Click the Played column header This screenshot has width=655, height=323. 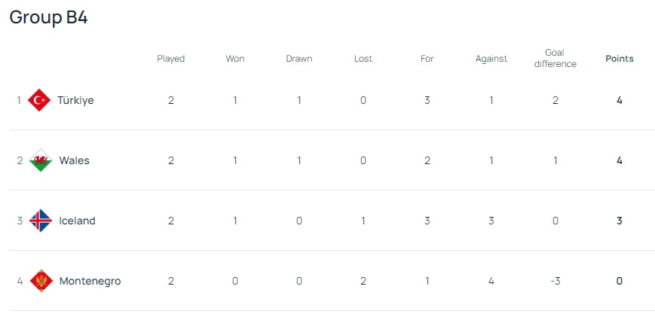(171, 59)
